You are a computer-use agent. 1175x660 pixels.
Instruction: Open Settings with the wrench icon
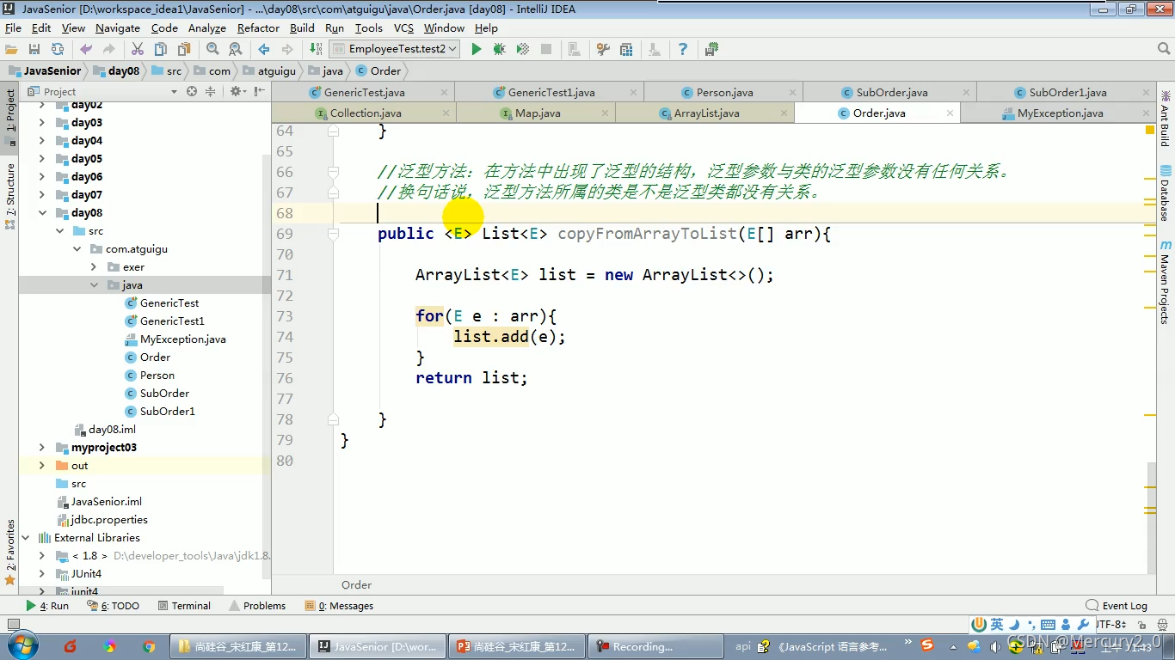(603, 49)
